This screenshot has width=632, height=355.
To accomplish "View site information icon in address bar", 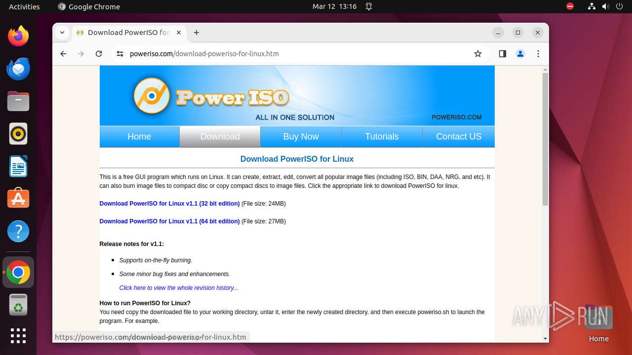I will 120,54.
